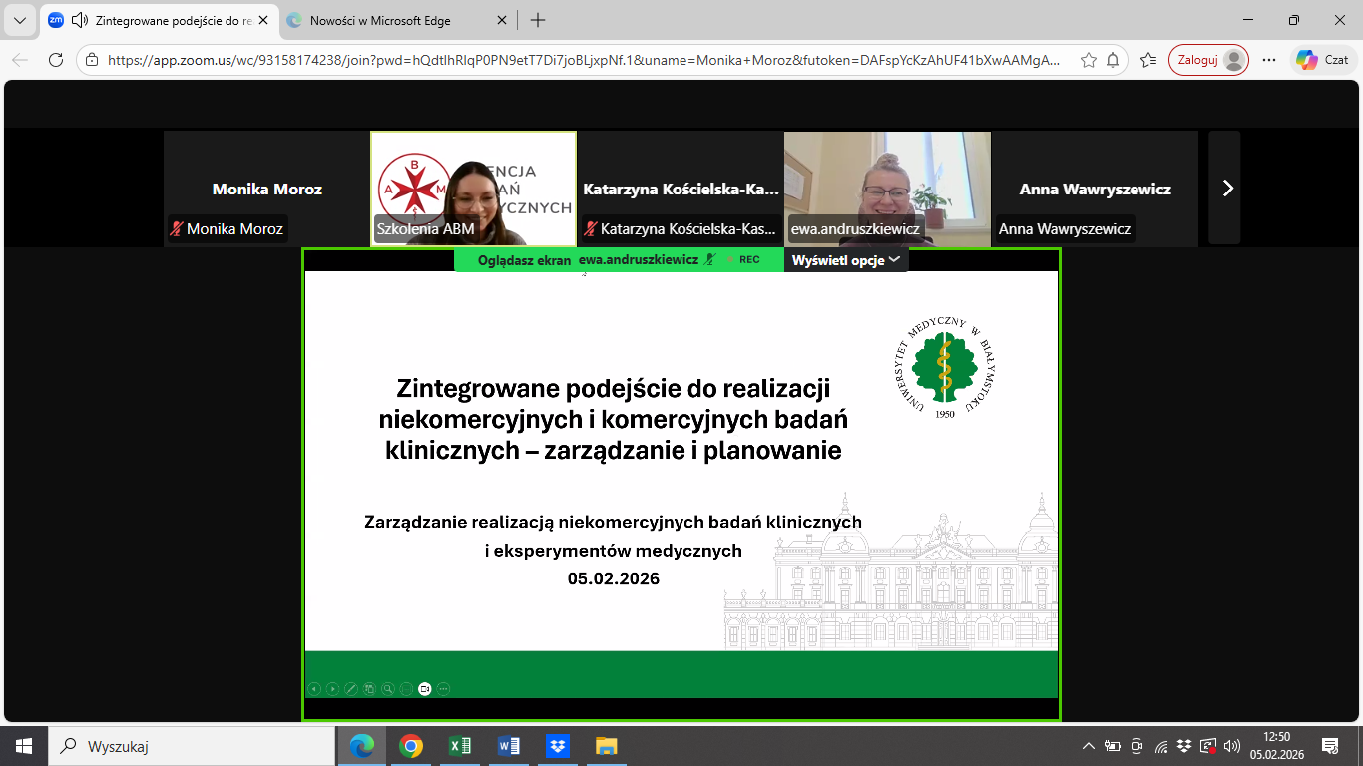Toggle system volume speaker in tray
The image size is (1363, 766).
[x=1232, y=746]
